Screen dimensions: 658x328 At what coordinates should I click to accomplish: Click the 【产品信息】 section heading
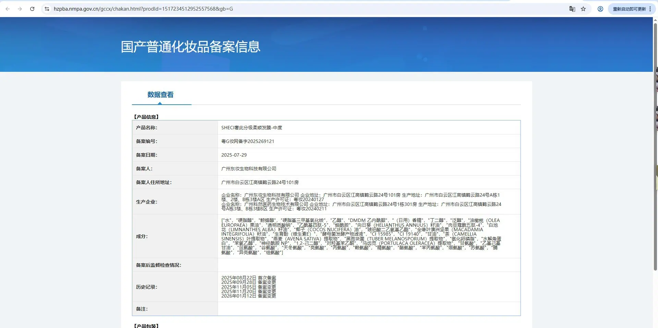146,117
